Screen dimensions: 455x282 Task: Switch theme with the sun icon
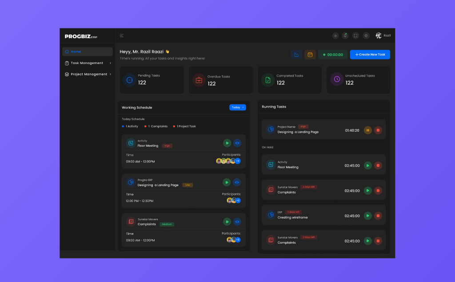[x=335, y=36]
